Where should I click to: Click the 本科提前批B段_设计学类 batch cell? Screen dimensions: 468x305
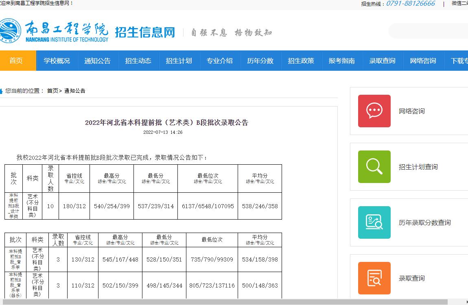coord(14,206)
